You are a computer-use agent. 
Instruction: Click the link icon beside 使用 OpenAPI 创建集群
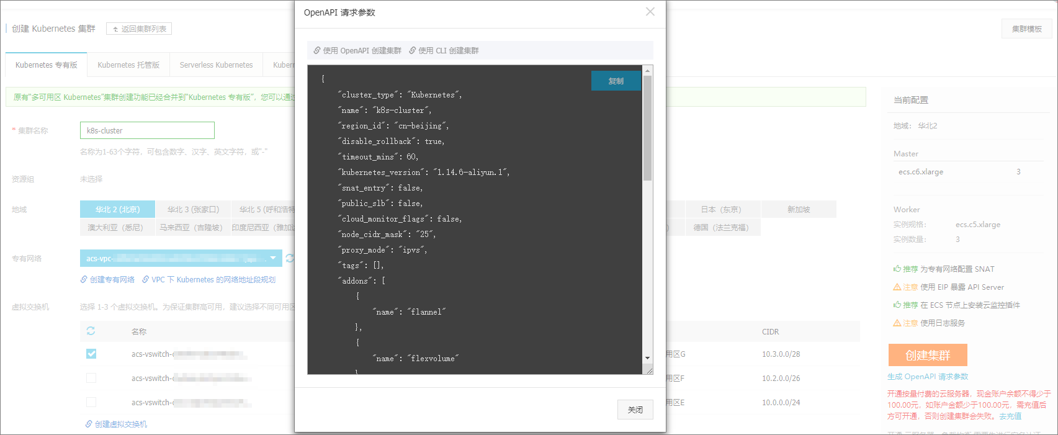[x=317, y=50]
